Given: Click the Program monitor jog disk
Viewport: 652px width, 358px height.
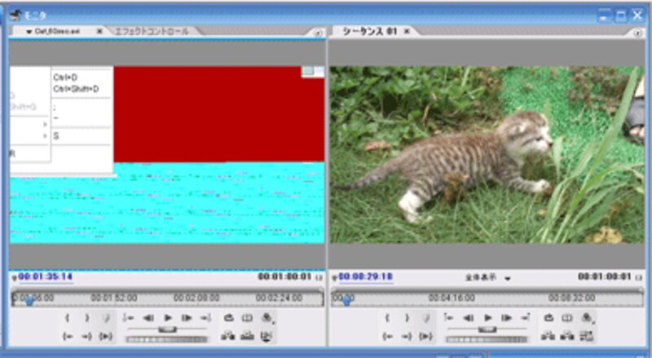Looking at the screenshot, I should pyautogui.click(x=487, y=339).
